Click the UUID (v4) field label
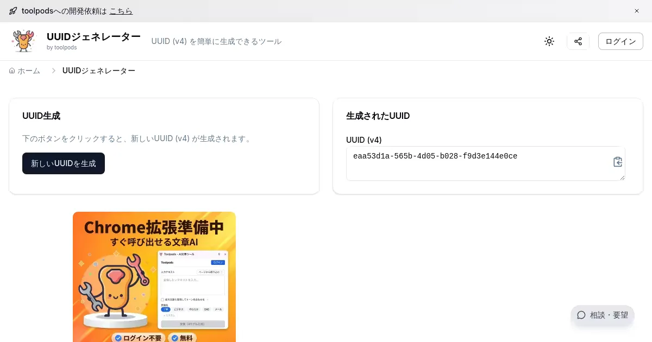The width and height of the screenshot is (652, 342). point(364,140)
